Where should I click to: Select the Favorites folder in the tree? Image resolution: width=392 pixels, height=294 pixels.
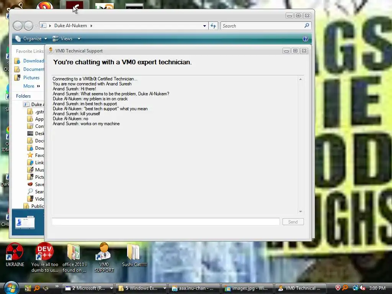pyautogui.click(x=36, y=155)
